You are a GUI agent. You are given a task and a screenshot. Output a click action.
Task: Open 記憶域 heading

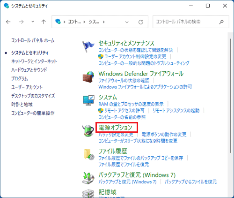(x=108, y=192)
